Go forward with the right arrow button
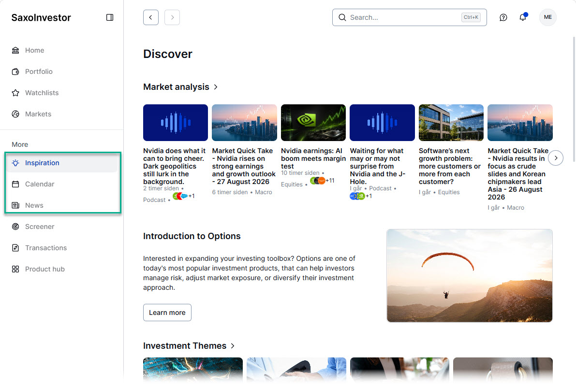Screen dimensions: 576x384 (172, 17)
